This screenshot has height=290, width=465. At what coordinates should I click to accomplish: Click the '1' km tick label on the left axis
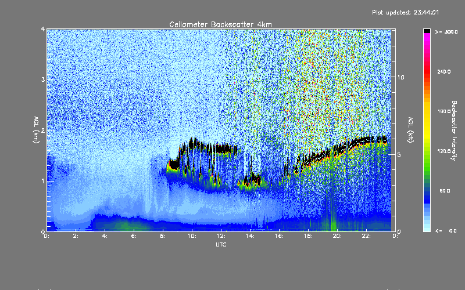43,181
